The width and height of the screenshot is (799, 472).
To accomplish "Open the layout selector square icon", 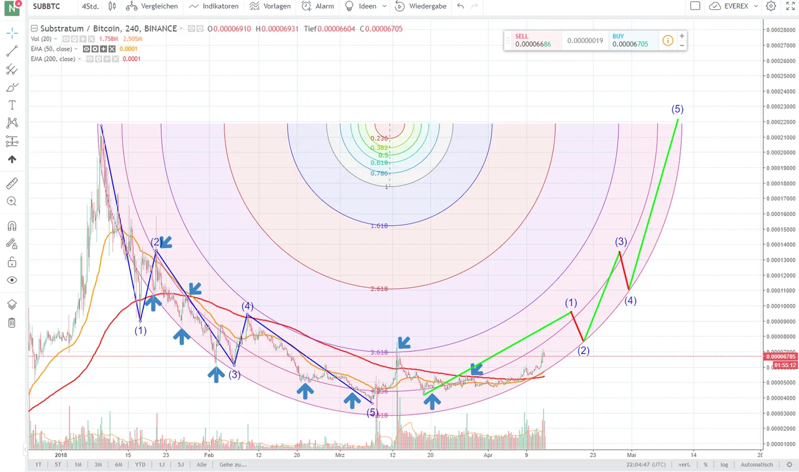I will [695, 6].
